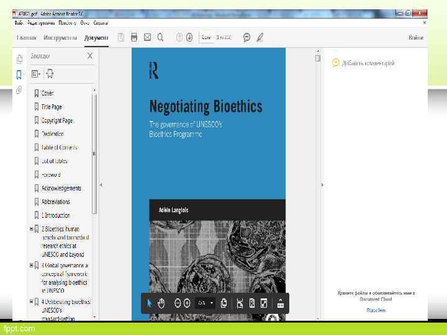Open the Редактирование menu
The image size is (447, 335).
(41, 23)
